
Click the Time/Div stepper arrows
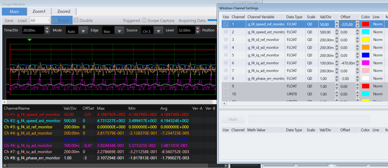click(x=48, y=31)
